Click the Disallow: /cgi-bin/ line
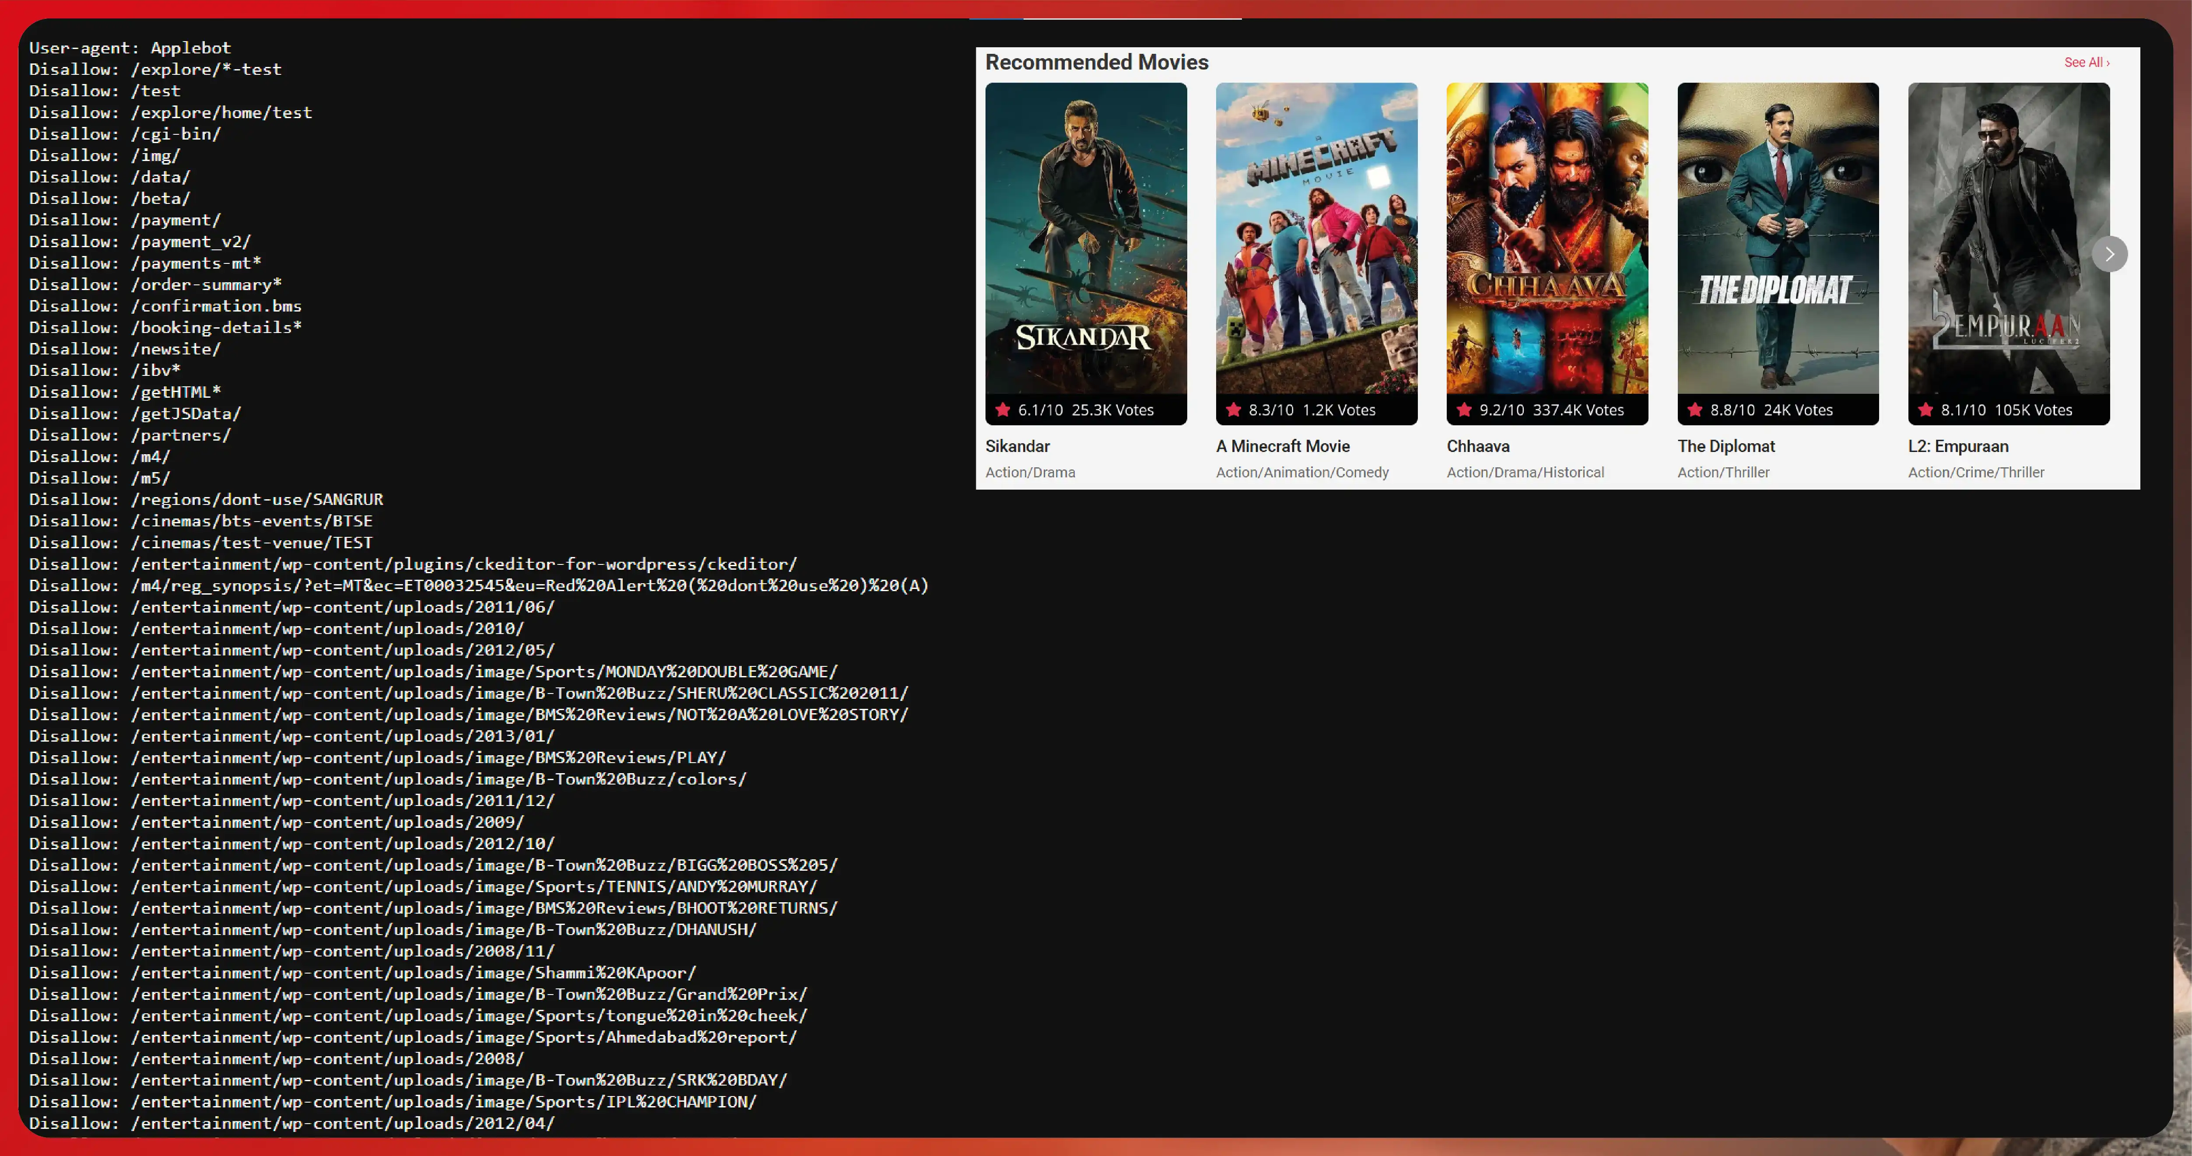Viewport: 2192px width, 1156px height. [x=125, y=133]
